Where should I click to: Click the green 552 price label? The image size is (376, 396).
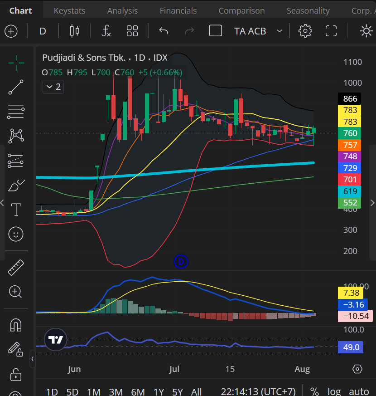click(350, 203)
